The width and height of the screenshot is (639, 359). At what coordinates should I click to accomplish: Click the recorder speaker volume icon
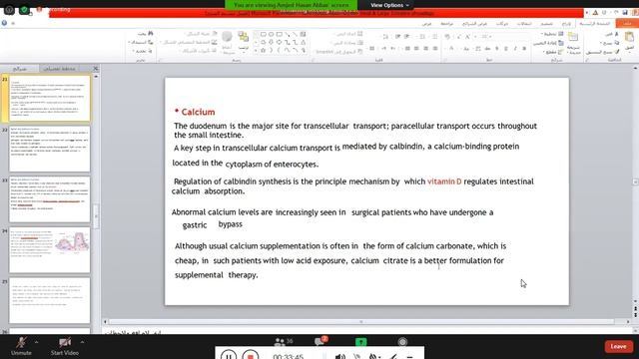[x=339, y=357]
